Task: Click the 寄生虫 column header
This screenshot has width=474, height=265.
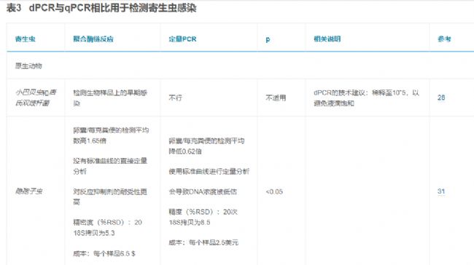Action: click(x=26, y=39)
